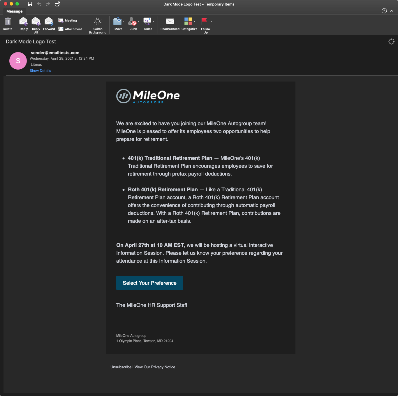Click the Print icon in title bar
Viewport: 398px width, 396px height.
[57, 4]
